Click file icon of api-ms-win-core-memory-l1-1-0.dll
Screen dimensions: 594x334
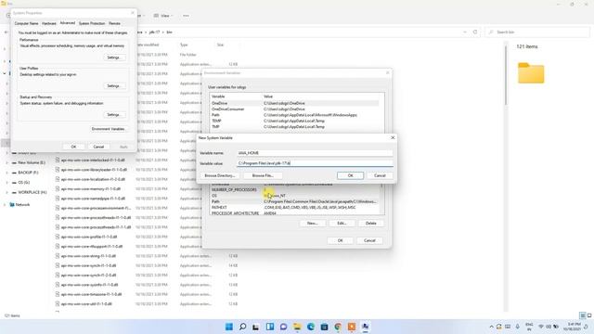(58, 188)
